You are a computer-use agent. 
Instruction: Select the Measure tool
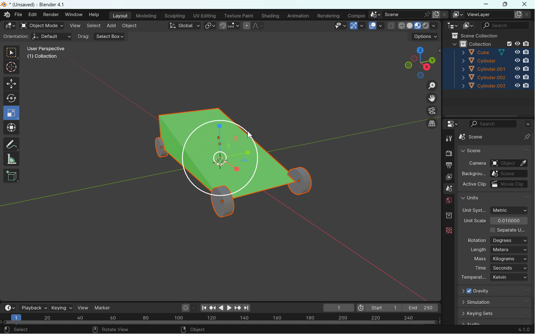(x=12, y=159)
